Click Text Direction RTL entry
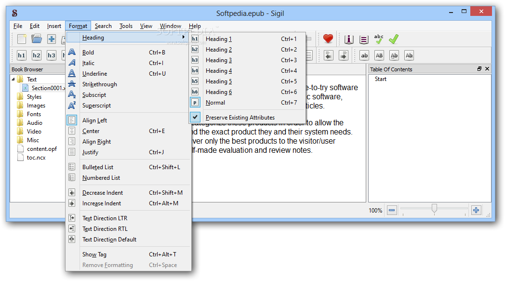The width and height of the screenshot is (505, 281). pos(128,229)
